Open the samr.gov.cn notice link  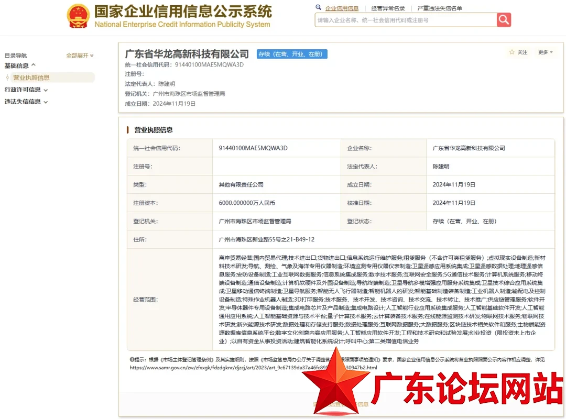point(254,368)
